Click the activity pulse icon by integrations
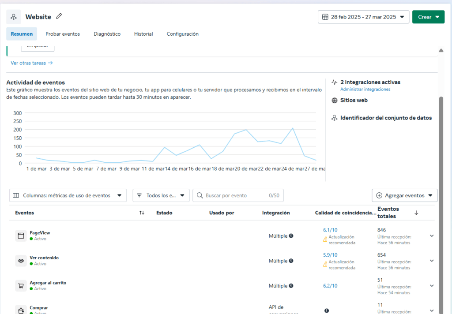The width and height of the screenshot is (452, 314). 335,82
